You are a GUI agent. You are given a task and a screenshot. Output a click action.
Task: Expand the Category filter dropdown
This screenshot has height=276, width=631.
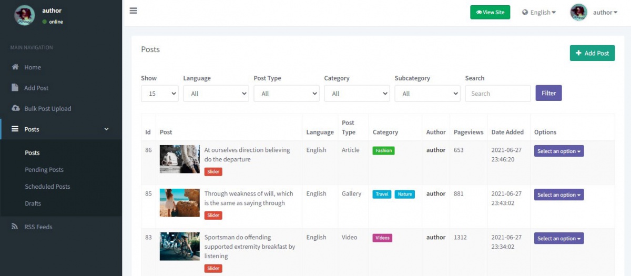[357, 94]
